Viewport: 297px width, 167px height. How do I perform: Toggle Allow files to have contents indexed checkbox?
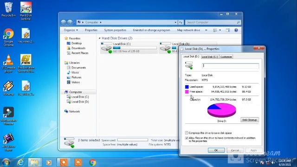(187, 138)
